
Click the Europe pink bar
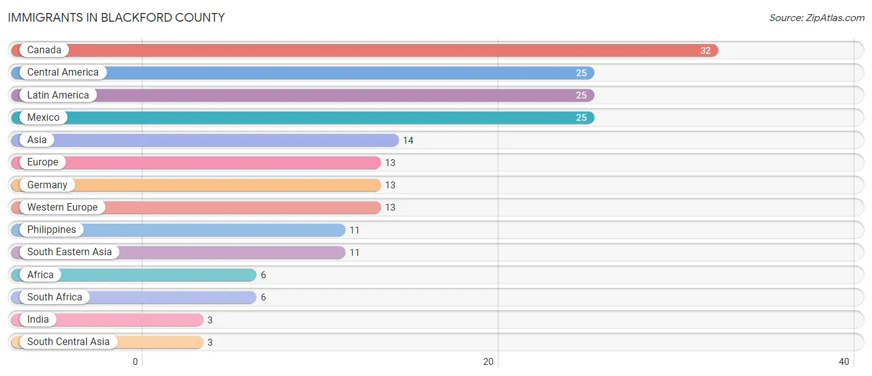pos(196,162)
